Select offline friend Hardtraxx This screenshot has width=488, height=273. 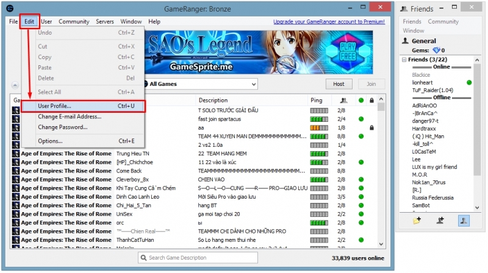(424, 129)
